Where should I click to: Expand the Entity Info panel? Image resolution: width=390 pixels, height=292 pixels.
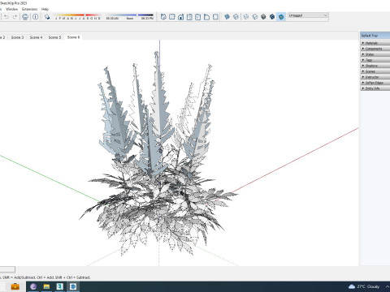tap(375, 88)
